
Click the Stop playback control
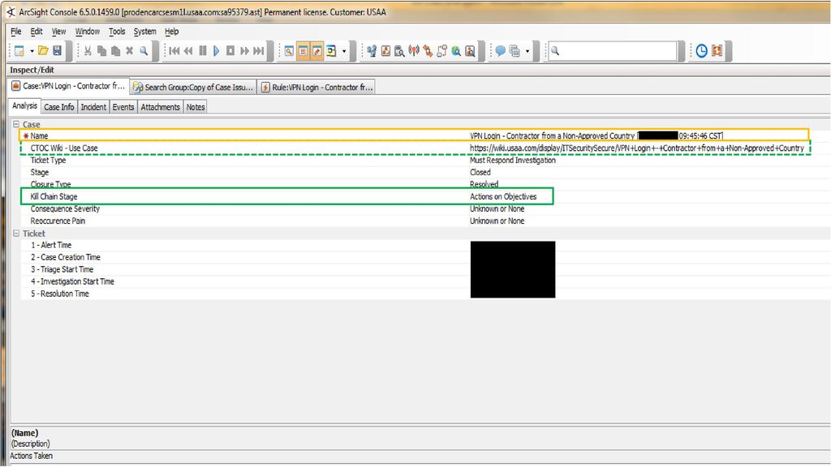230,51
